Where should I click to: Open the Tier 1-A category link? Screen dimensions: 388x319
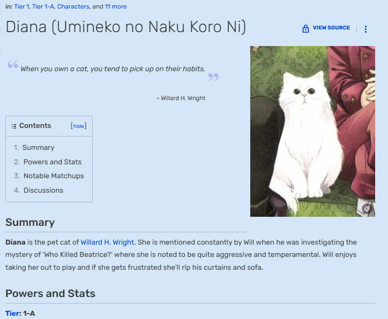tap(43, 6)
